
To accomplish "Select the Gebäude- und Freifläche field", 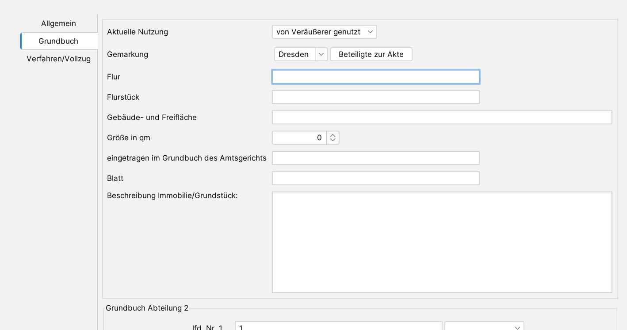I will pyautogui.click(x=442, y=117).
